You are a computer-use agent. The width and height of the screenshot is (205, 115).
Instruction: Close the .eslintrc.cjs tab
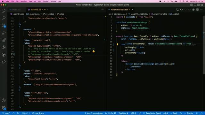click(x=48, y=10)
